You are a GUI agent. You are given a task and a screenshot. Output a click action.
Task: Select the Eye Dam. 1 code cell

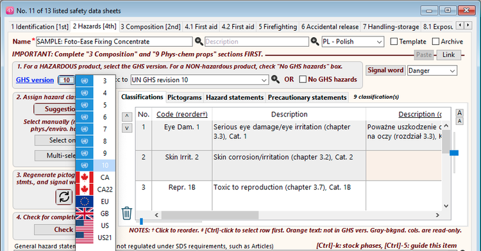(x=182, y=135)
